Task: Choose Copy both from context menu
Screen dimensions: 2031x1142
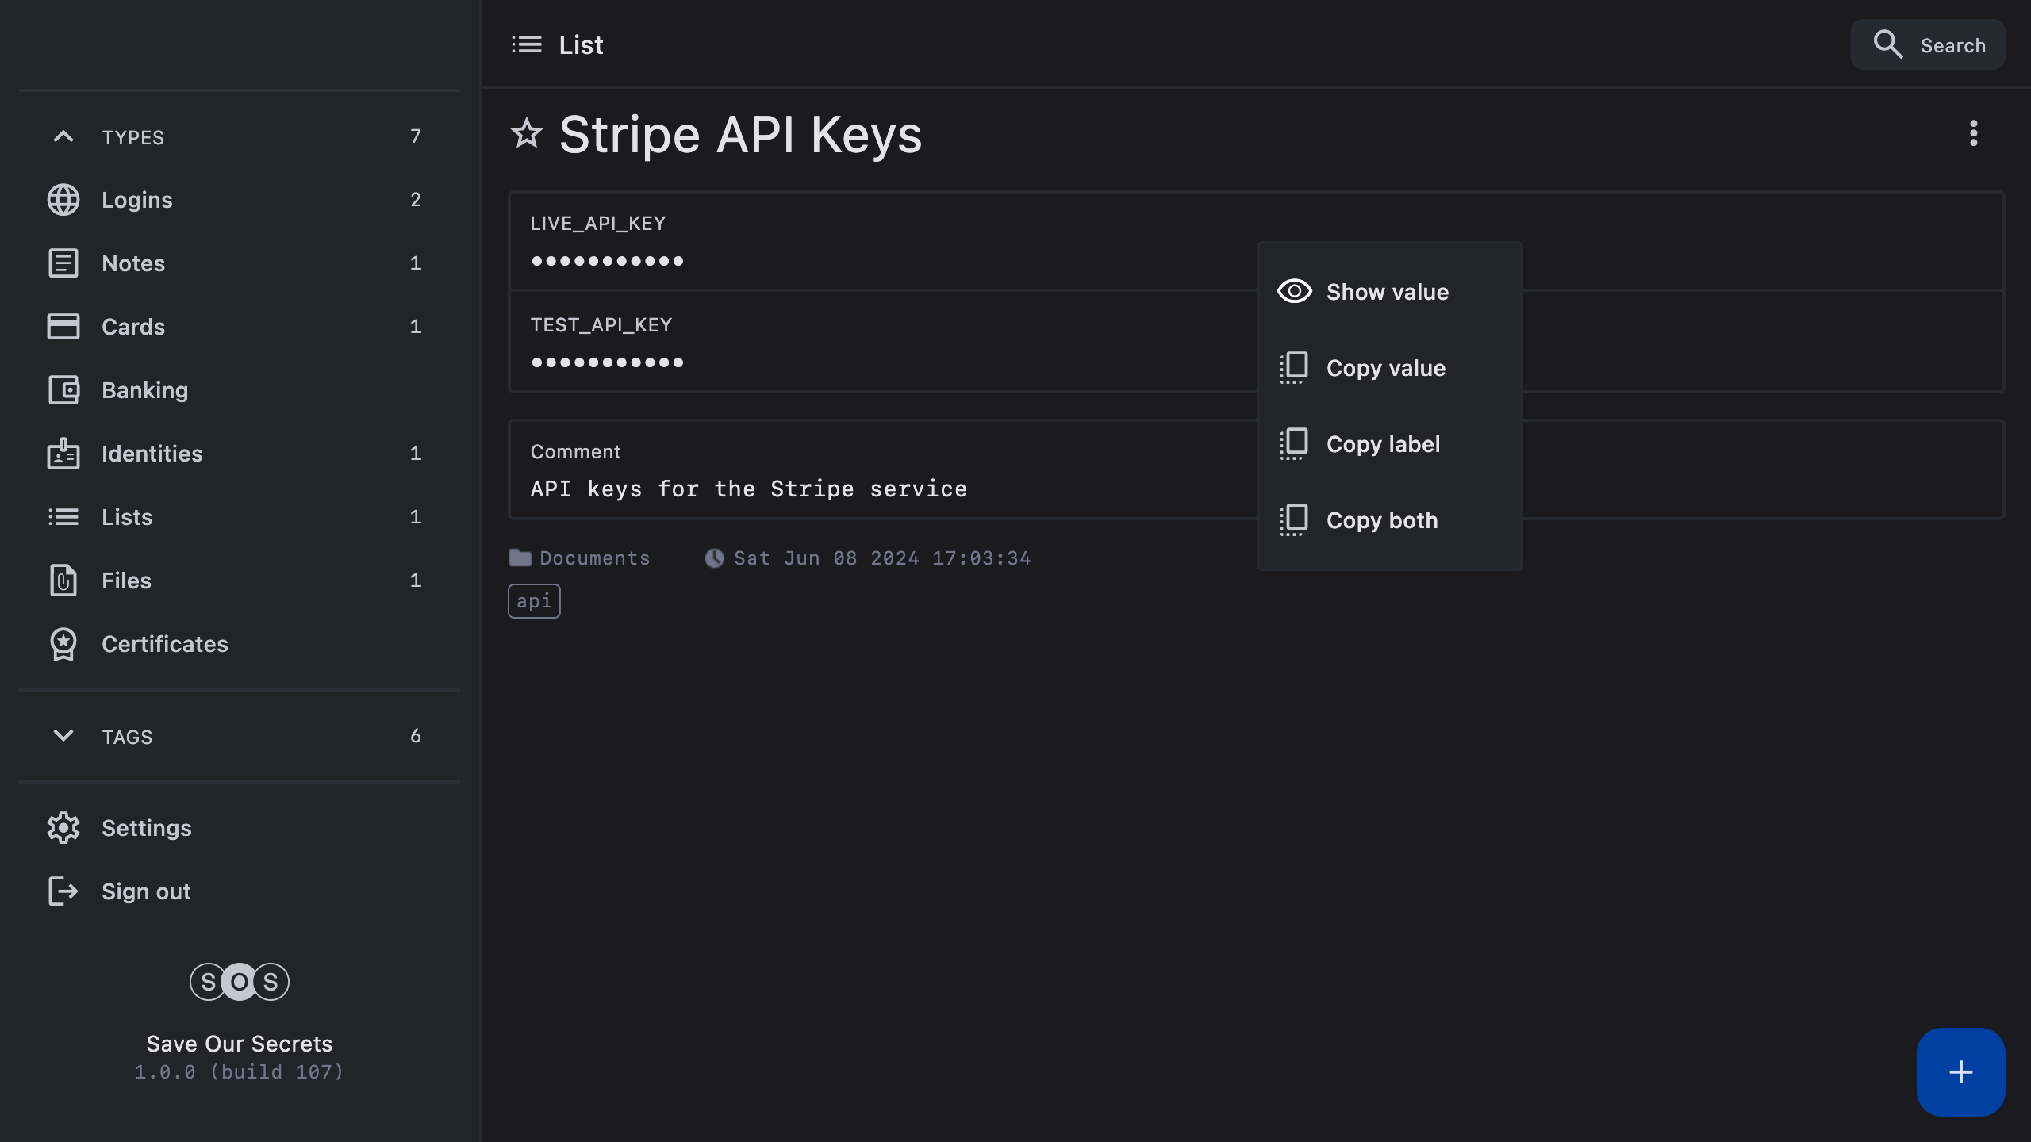Action: tap(1381, 520)
